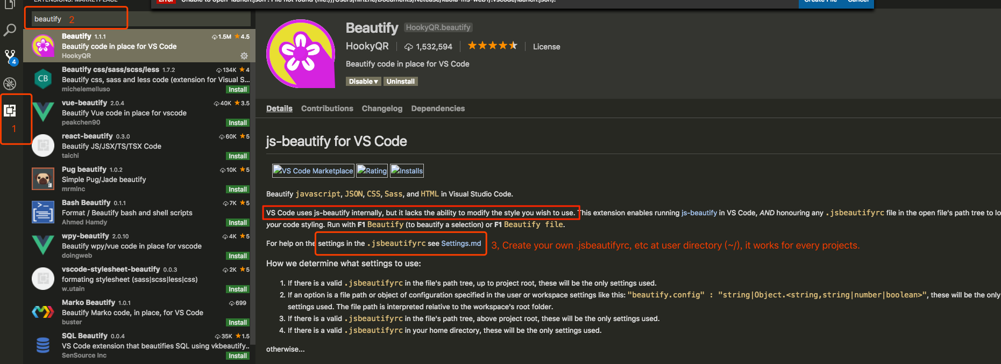This screenshot has width=1001, height=364.
Task: Click the five-star rating of Beautify
Action: coord(492,46)
